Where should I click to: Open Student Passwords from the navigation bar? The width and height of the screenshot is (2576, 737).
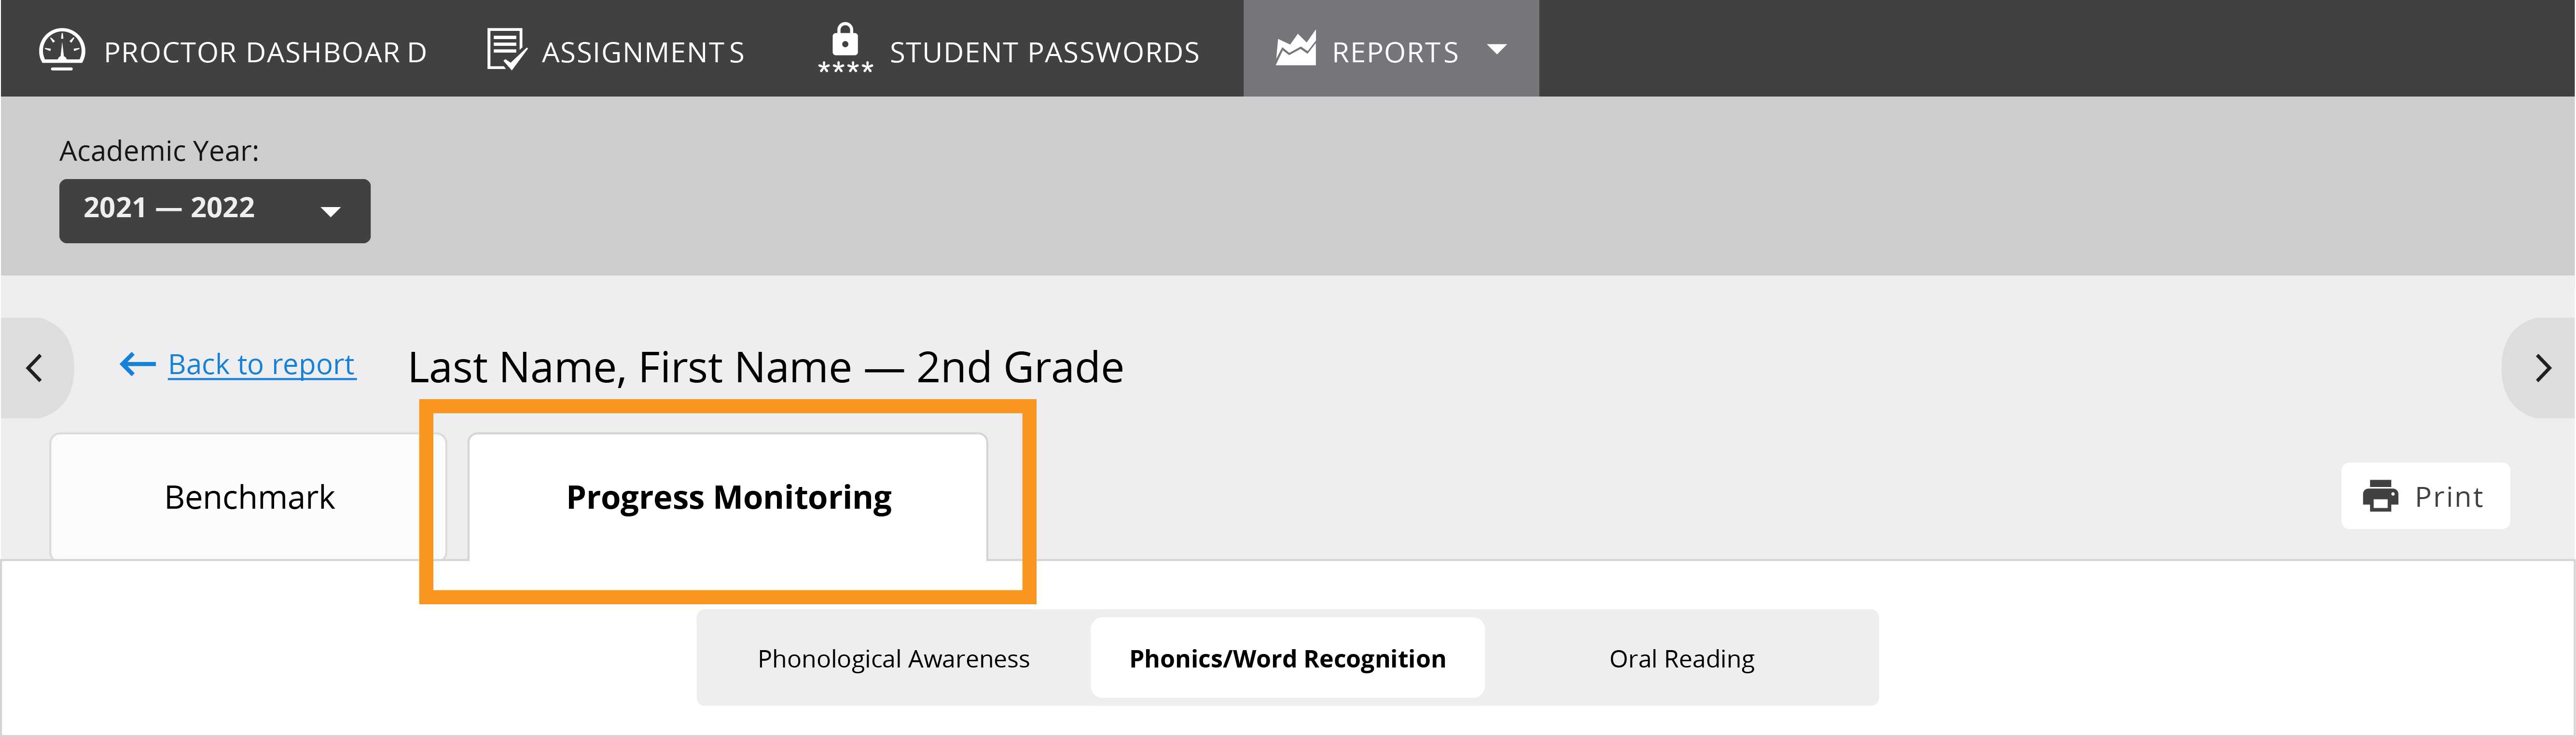pyautogui.click(x=1043, y=52)
